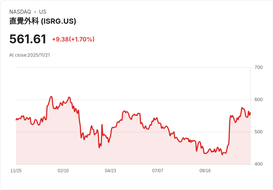This screenshot has height=190, width=273.
Task: Select the 04/23 date on the x-axis
Action: coord(111,171)
